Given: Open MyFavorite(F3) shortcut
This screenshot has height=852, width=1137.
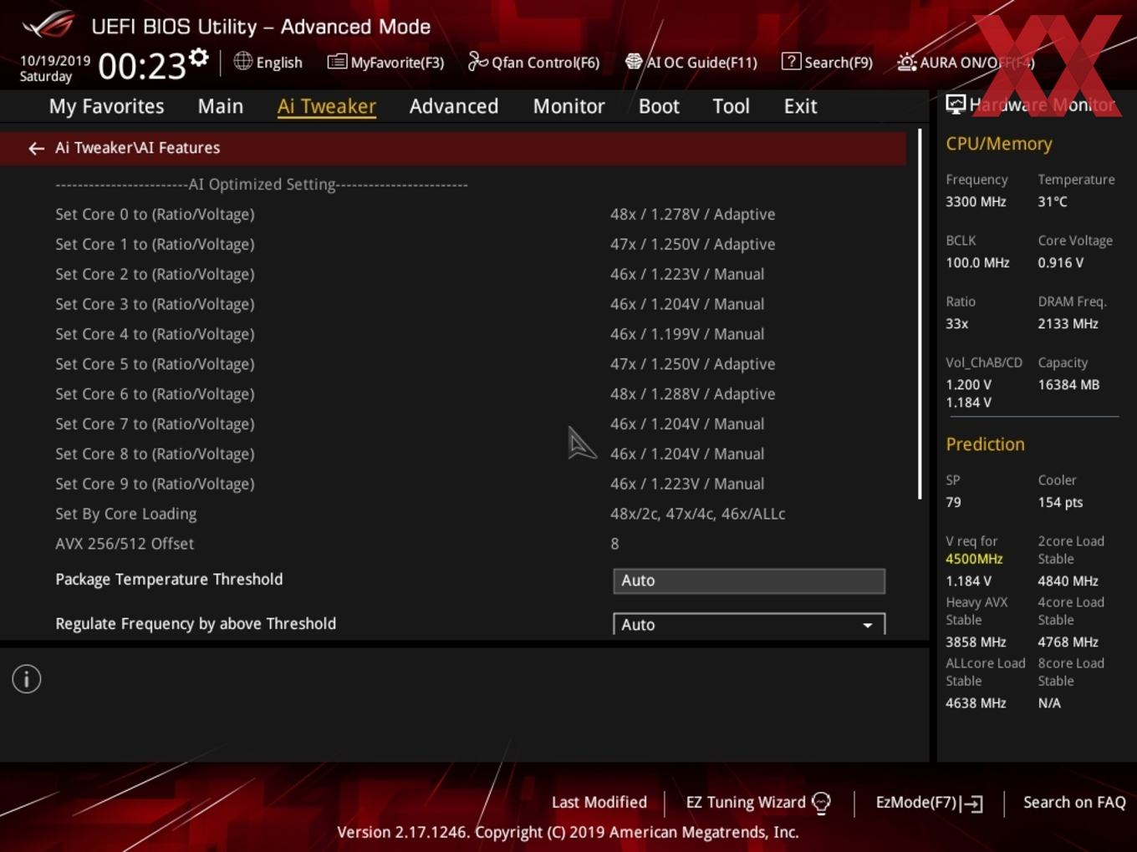Looking at the screenshot, I should 385,62.
